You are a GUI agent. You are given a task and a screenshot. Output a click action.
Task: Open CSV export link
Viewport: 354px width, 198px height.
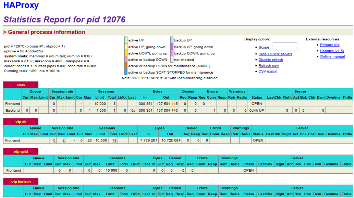click(268, 71)
